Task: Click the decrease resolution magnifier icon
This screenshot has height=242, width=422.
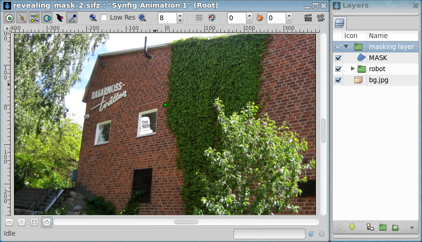Action: pos(93,18)
